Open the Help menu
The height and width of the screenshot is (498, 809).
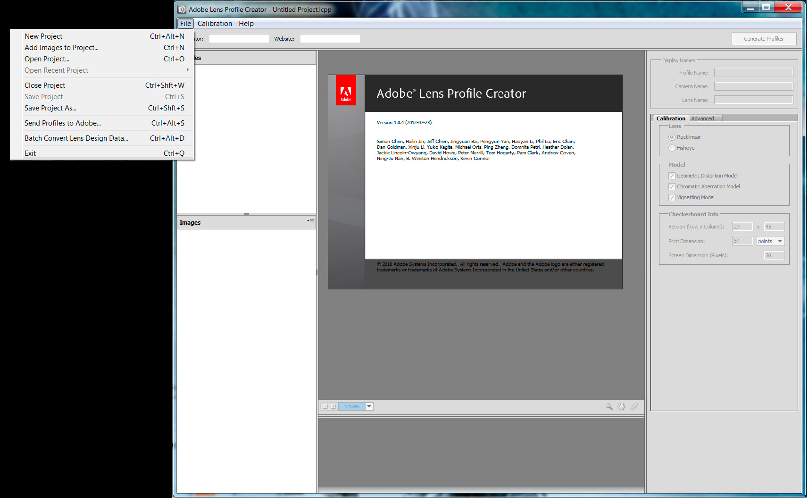pyautogui.click(x=246, y=24)
